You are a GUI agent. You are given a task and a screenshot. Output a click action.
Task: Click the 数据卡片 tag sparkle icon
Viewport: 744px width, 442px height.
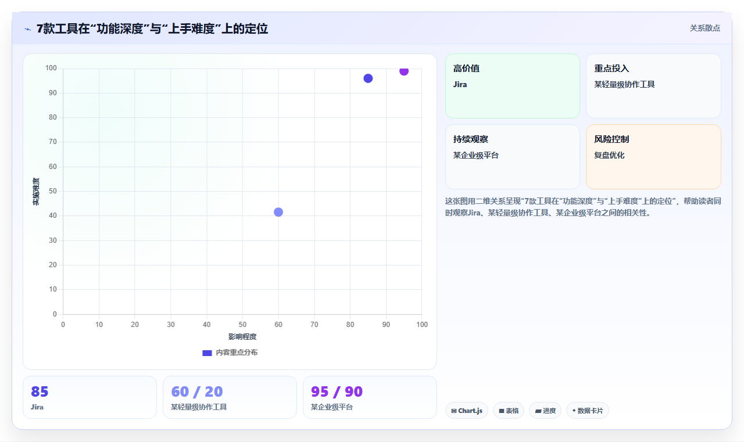(x=574, y=411)
